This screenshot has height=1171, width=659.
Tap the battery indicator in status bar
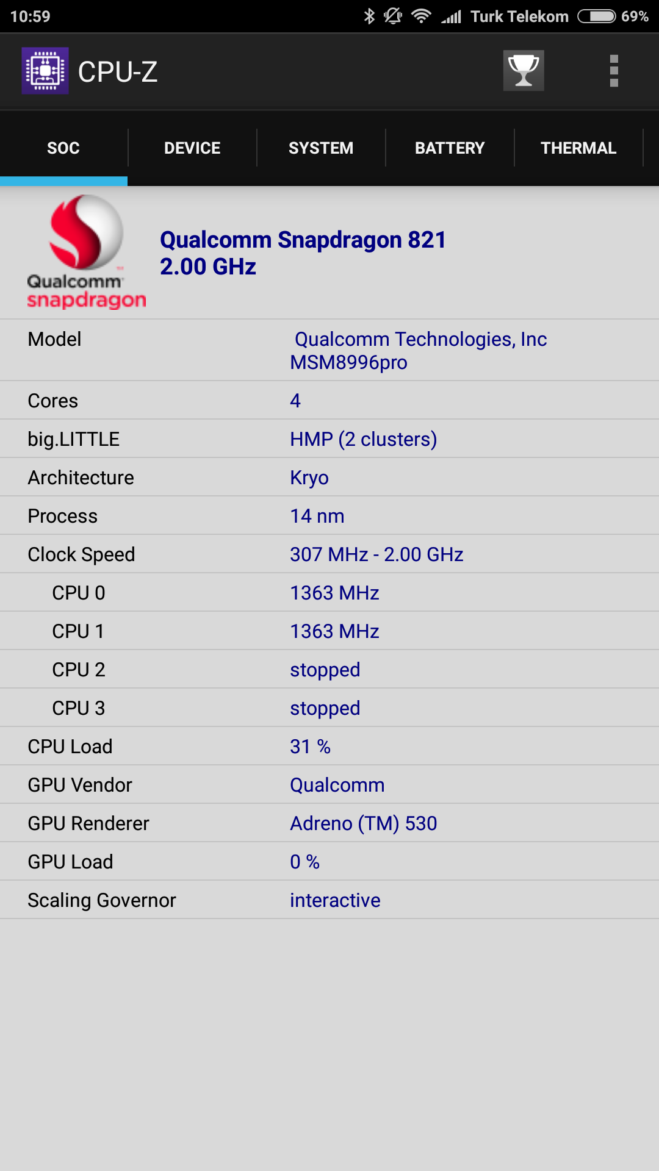pos(597,16)
